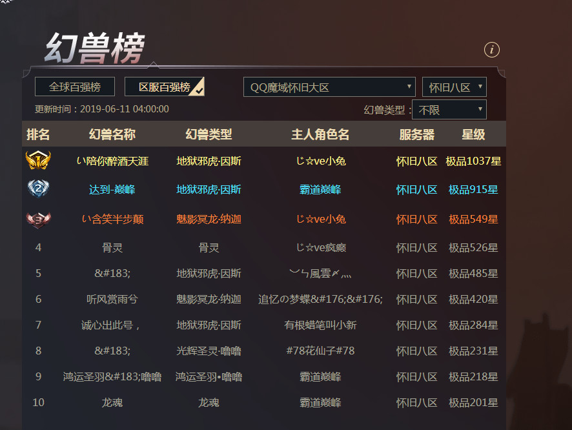Select pet name 达到-巅峰

tap(112, 189)
